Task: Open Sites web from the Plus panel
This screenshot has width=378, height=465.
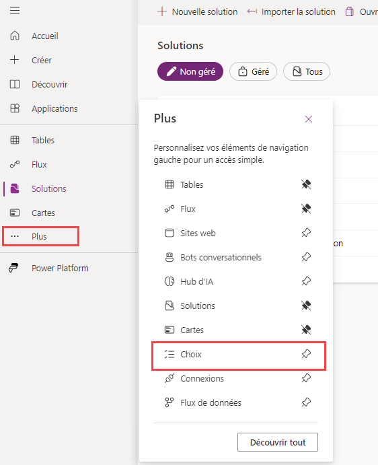Action: pyautogui.click(x=198, y=233)
